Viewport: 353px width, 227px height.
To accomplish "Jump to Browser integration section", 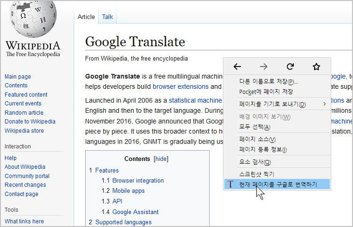I will (x=138, y=181).
